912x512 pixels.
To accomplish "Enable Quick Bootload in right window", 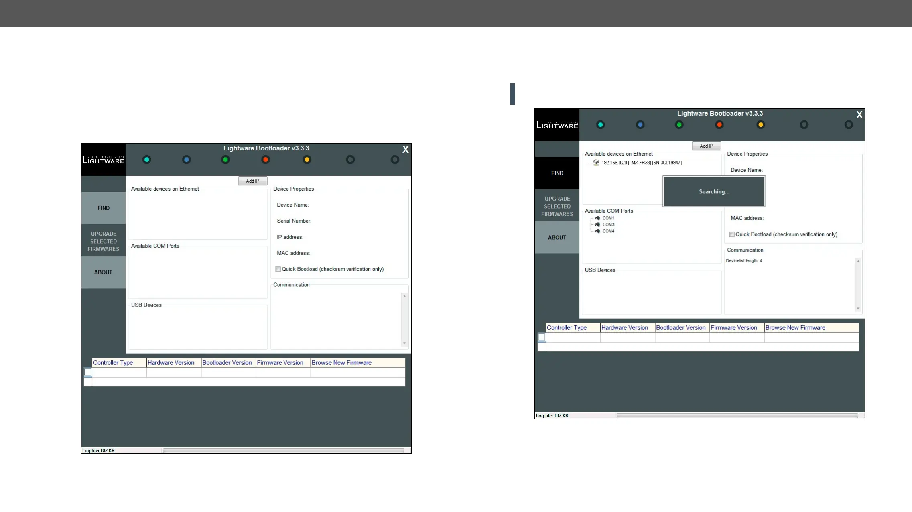I will [x=732, y=234].
